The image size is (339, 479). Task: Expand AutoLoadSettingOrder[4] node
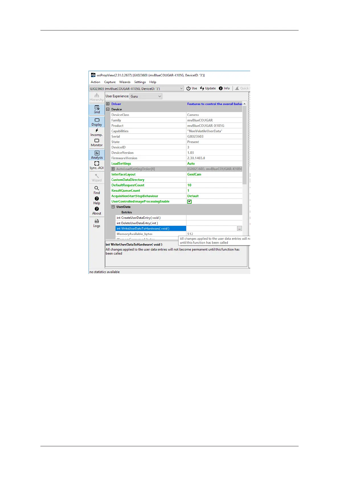coord(113,169)
